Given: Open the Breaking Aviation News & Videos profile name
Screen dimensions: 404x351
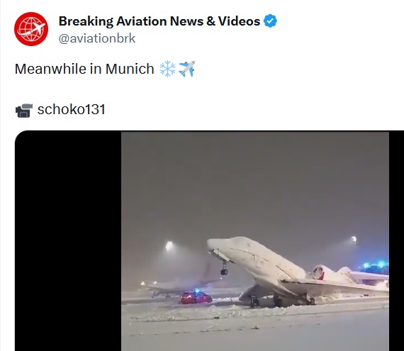Looking at the screenshot, I should click(x=159, y=21).
